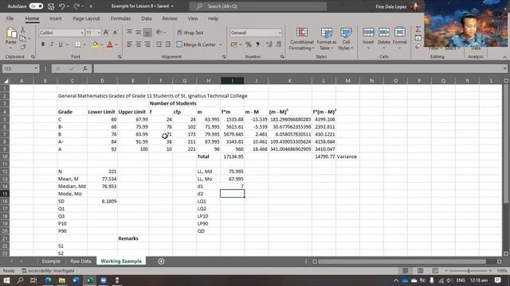This screenshot has width=510, height=286.
Task: Increase decimal places
Action: pyautogui.click(x=269, y=44)
